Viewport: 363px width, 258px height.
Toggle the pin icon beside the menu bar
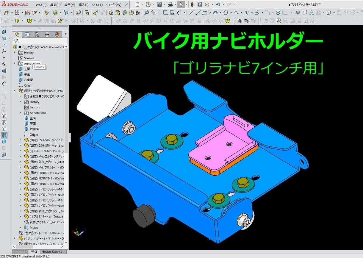pyautogui.click(x=126, y=5)
